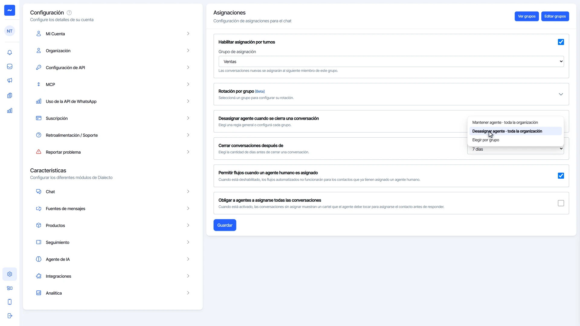580x326 pixels.
Task: Open Fuentes de mensajes row
Action: tap(113, 209)
